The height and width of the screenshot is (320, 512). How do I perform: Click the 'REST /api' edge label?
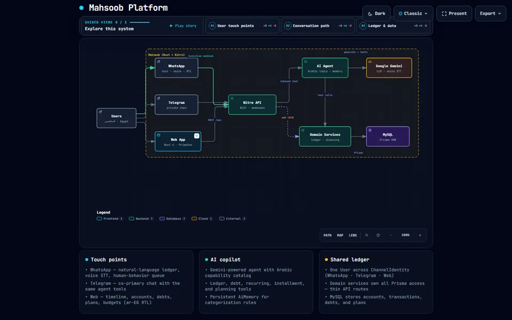(x=214, y=120)
